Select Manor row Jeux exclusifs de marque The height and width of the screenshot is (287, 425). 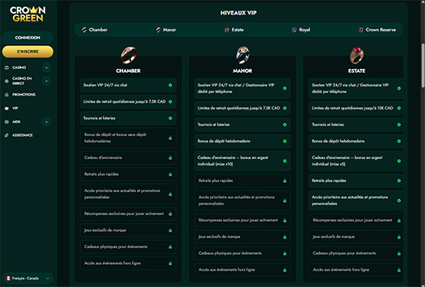(x=242, y=236)
